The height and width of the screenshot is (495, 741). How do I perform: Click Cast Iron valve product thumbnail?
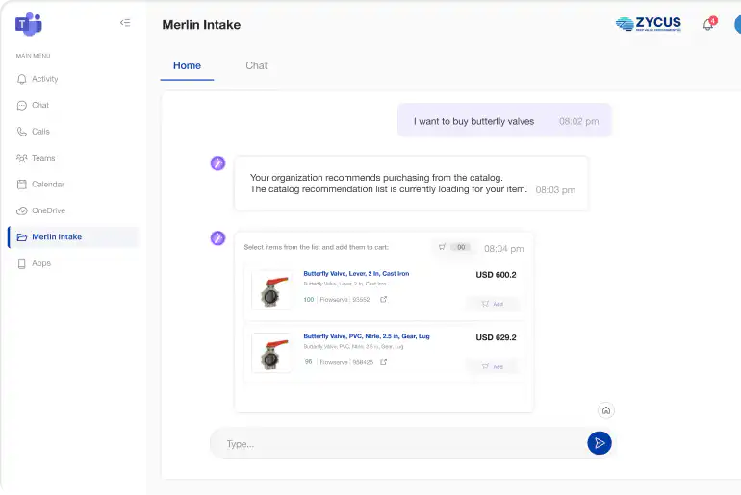271,289
